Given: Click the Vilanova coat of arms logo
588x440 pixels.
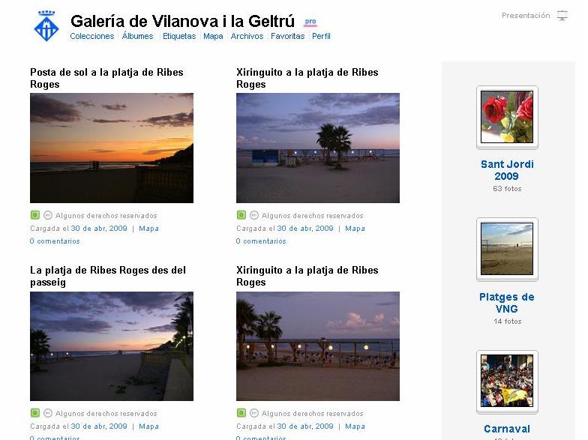Looking at the screenshot, I should [x=46, y=25].
